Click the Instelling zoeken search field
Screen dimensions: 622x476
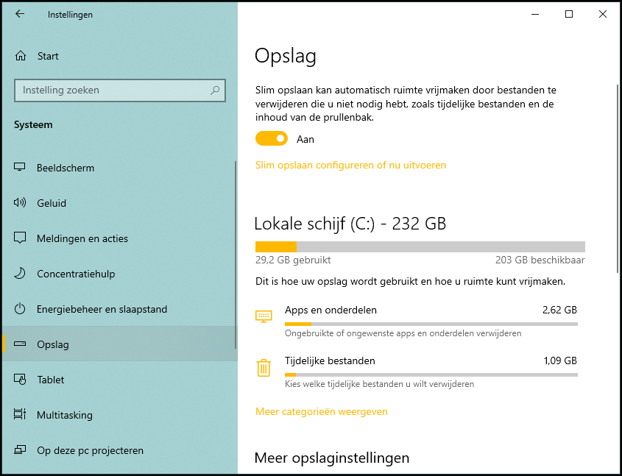click(x=120, y=90)
